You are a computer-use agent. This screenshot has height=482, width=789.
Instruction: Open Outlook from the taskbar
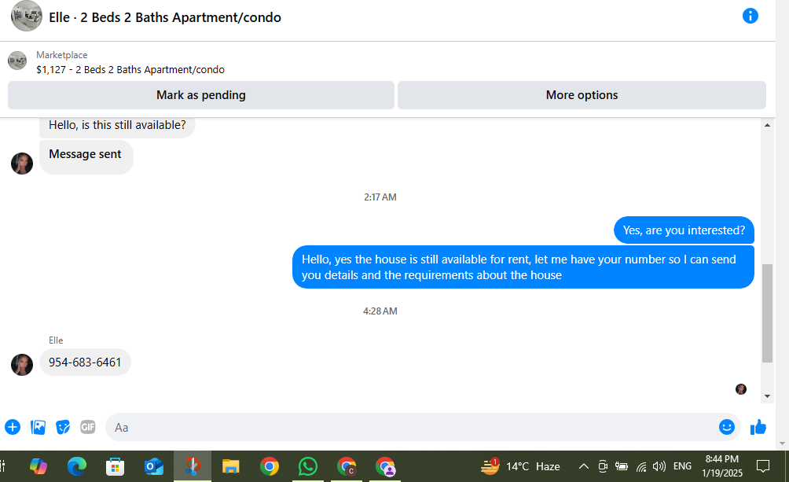(x=153, y=466)
